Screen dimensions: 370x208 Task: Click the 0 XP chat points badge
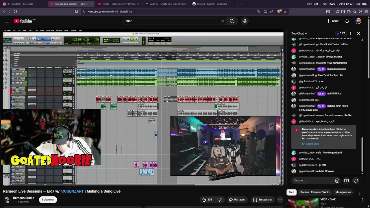[341, 34]
